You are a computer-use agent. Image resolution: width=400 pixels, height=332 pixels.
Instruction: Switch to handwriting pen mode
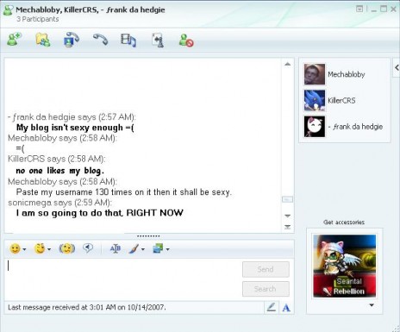coord(272,307)
